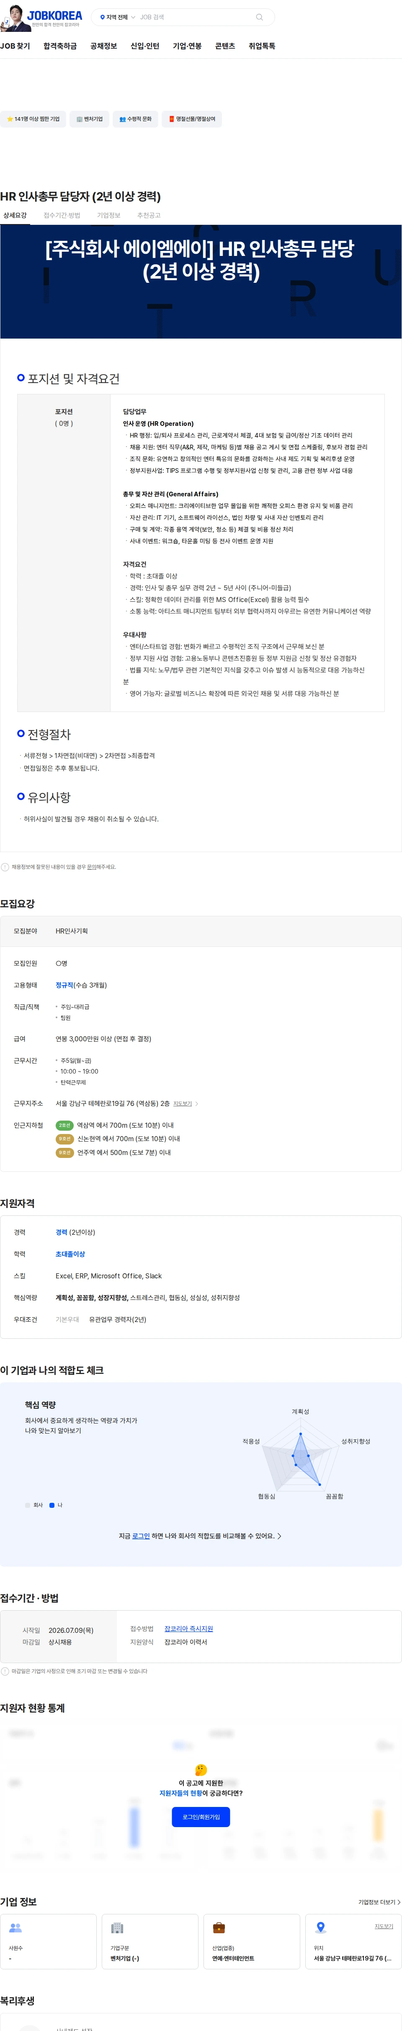Click the 초대졸이상 education text

click(70, 1254)
